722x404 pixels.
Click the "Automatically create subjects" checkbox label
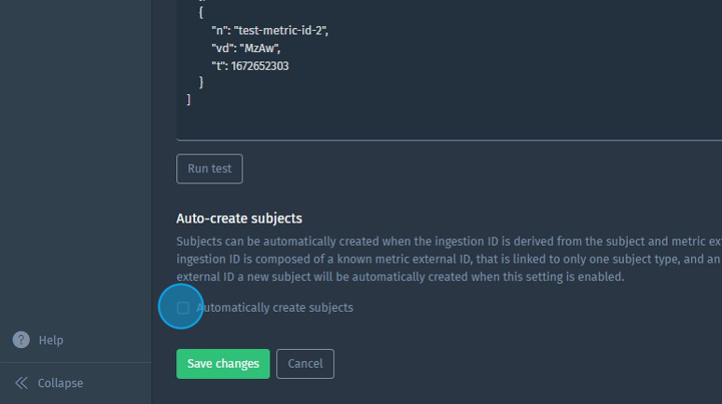click(x=274, y=307)
